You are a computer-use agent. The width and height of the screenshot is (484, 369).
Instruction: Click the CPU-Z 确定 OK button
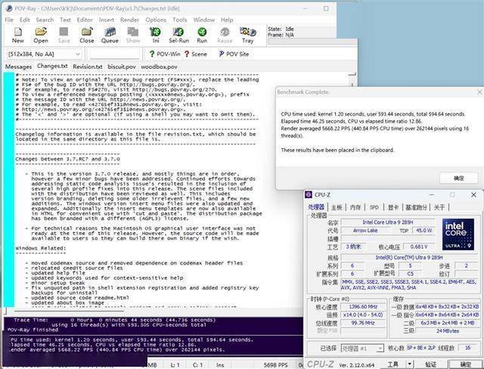click(466, 364)
